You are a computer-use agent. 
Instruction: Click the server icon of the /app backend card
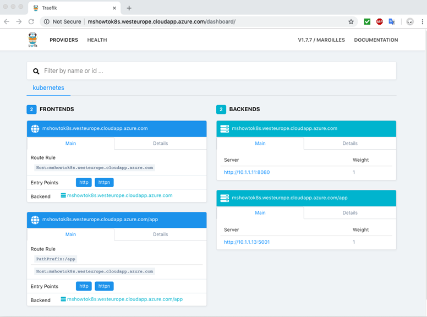225,198
